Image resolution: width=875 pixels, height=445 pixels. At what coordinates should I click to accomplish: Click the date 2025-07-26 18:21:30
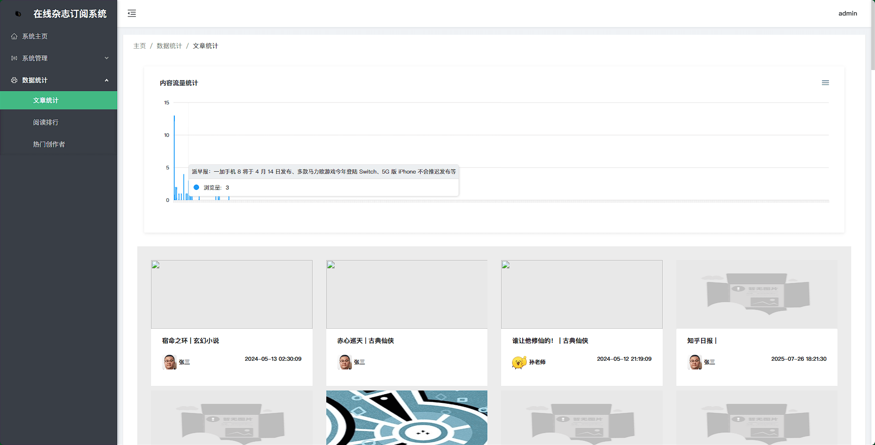[x=799, y=359]
